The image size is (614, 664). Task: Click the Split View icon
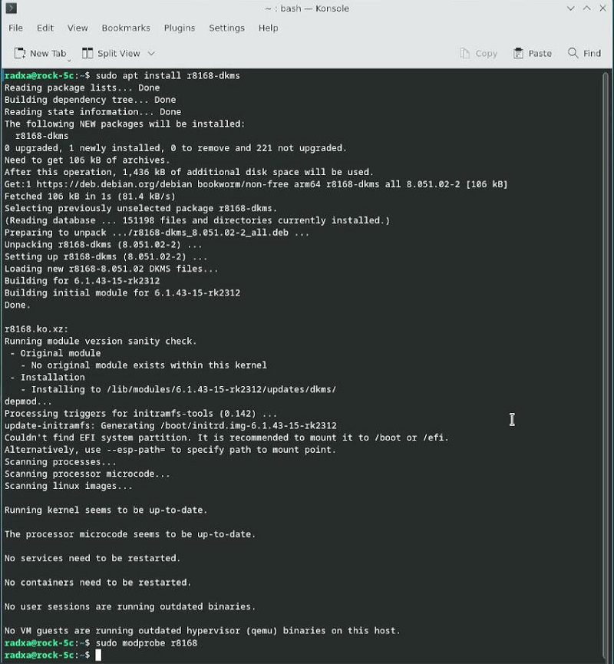click(87, 54)
